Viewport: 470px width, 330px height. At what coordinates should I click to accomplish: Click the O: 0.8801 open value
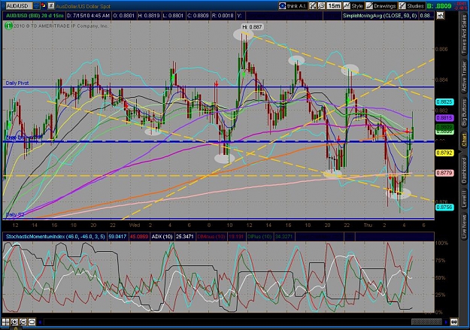coord(124,16)
